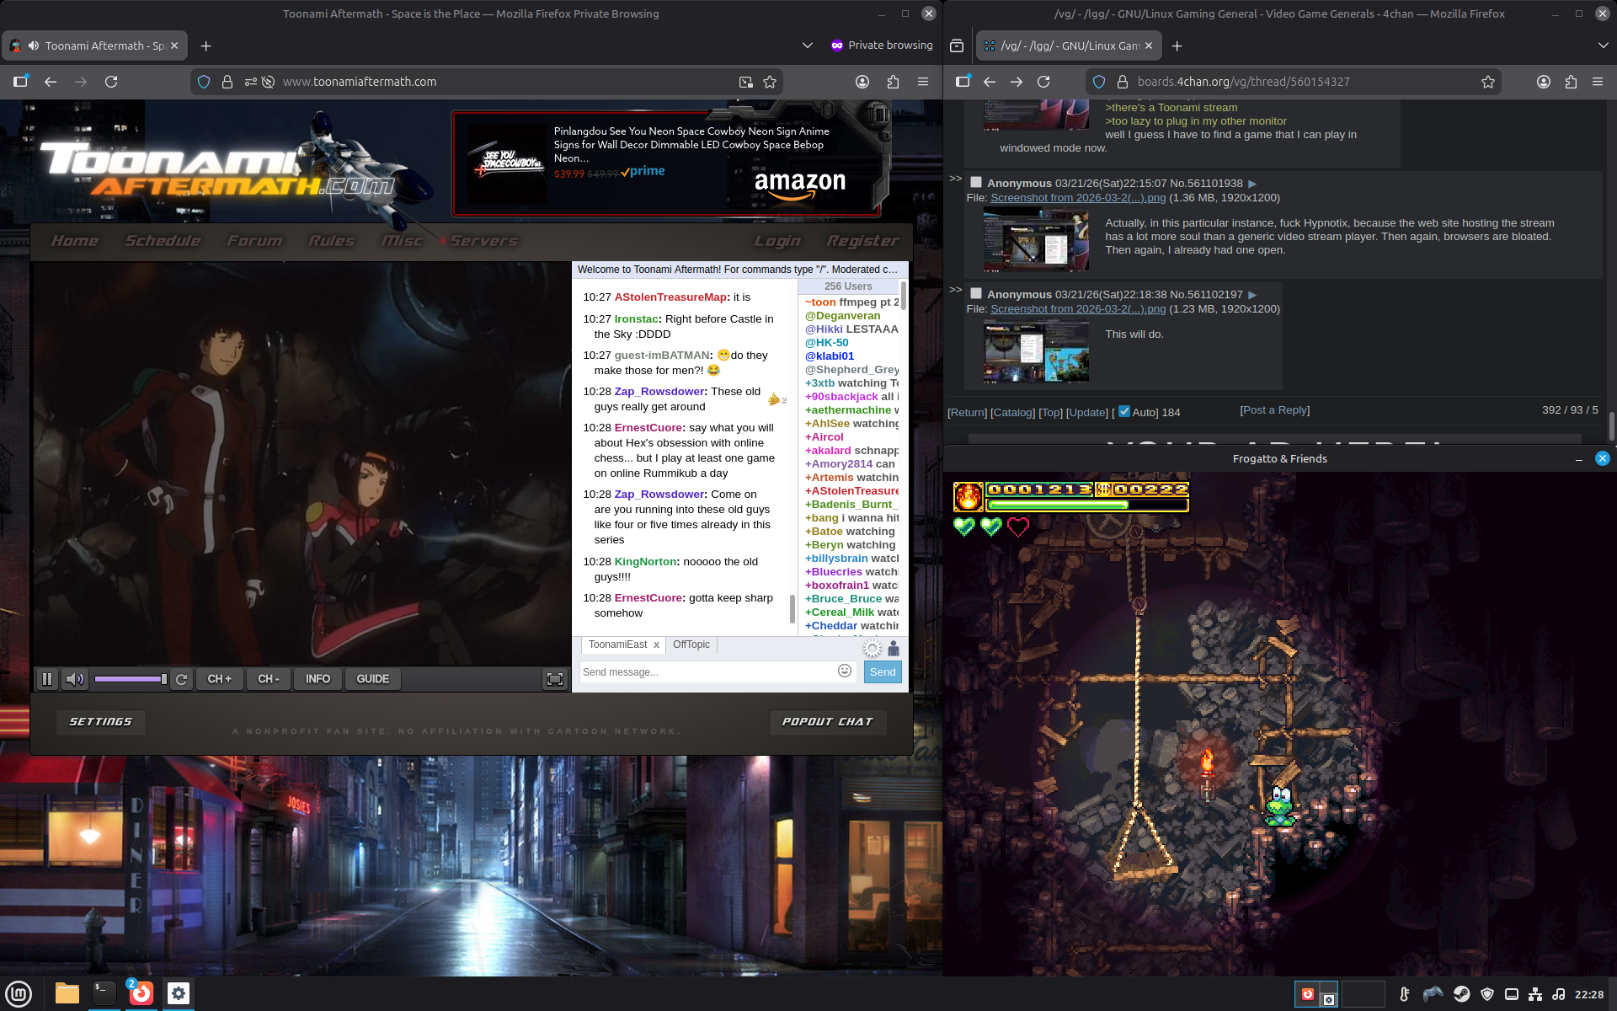The height and width of the screenshot is (1011, 1617).
Task: Open the list all tabs dropdown in private window
Action: click(807, 45)
